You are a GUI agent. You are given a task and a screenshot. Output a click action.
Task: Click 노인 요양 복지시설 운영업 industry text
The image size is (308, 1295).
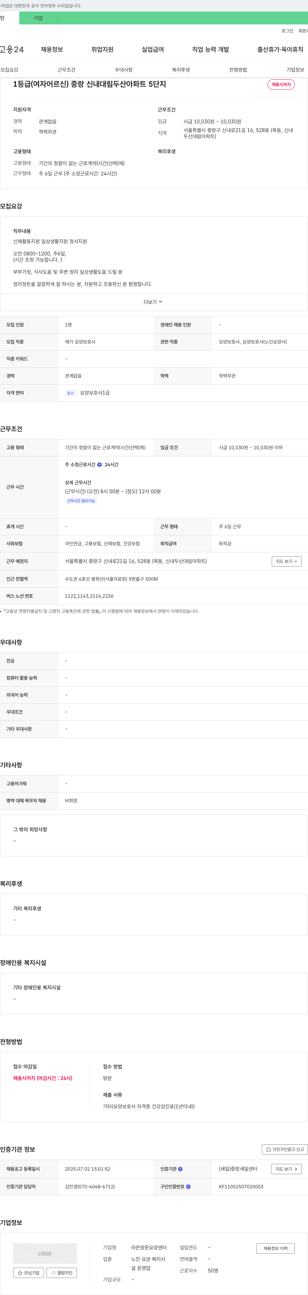[x=148, y=1264]
